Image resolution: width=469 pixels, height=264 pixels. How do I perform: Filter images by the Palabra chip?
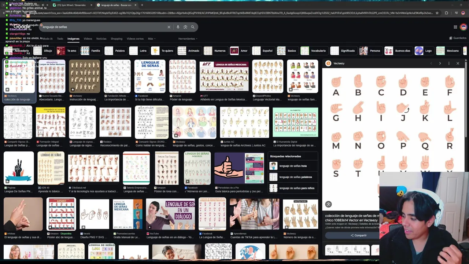[115, 51]
